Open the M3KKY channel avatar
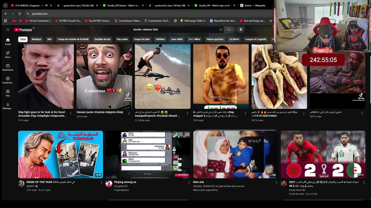 point(21,184)
